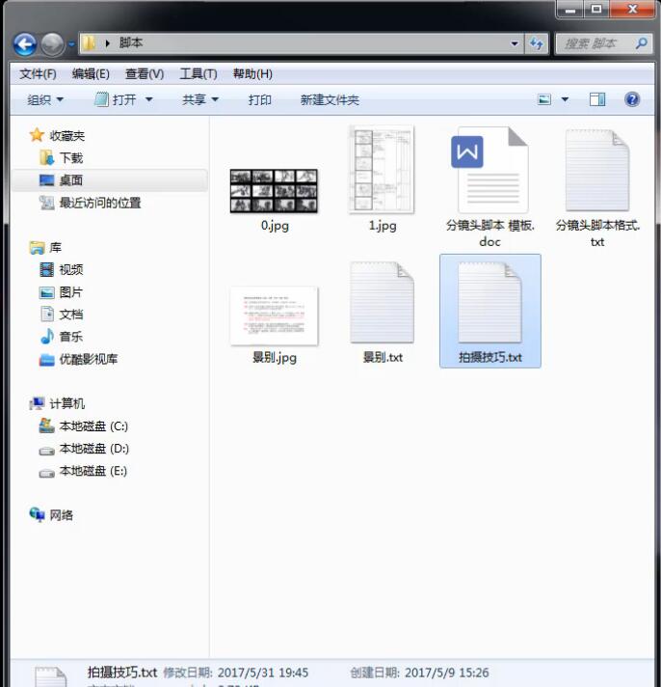Screen dimensions: 661x687
Task: Click the 拍摄技巧.txt name label in file grid
Action: pyautogui.click(x=489, y=358)
